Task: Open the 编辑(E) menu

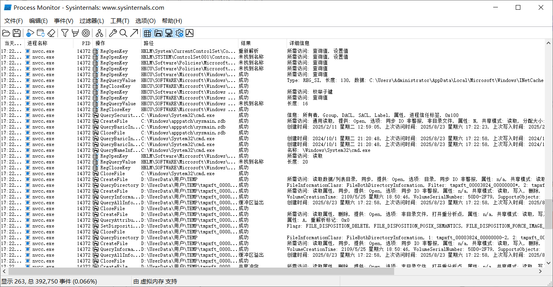Action: [x=38, y=21]
